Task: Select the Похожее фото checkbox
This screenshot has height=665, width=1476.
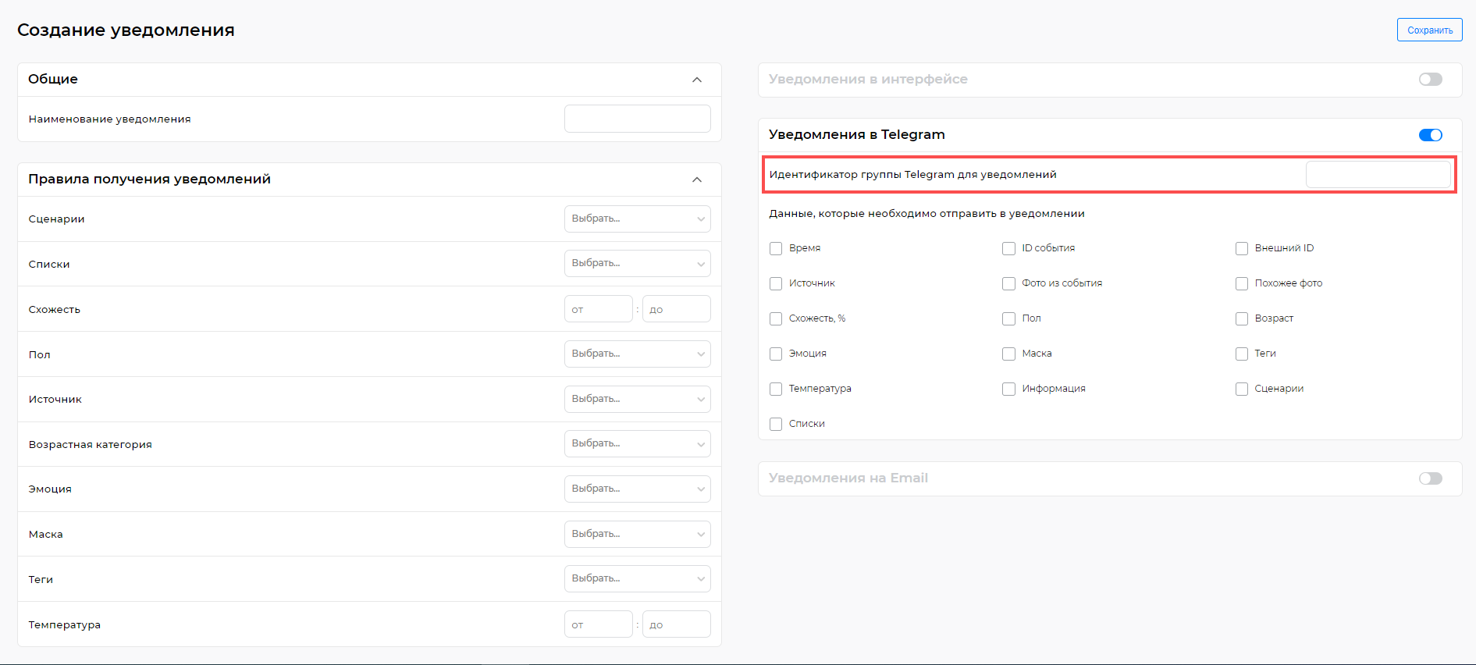Action: 1241,283
